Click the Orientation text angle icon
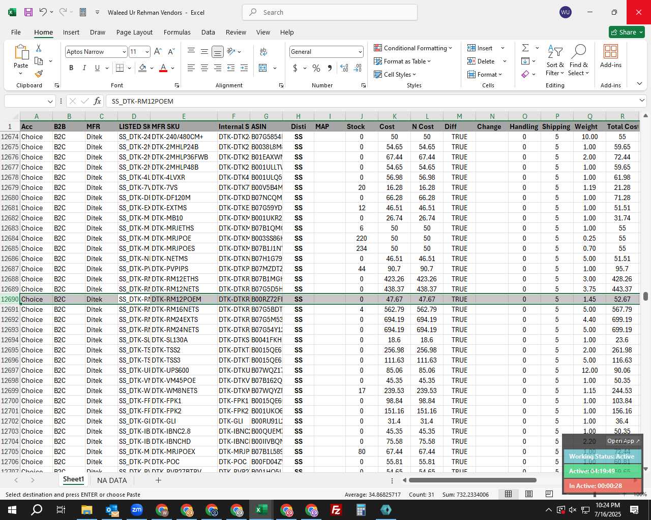Screen dimensions: 651x520 231,52
